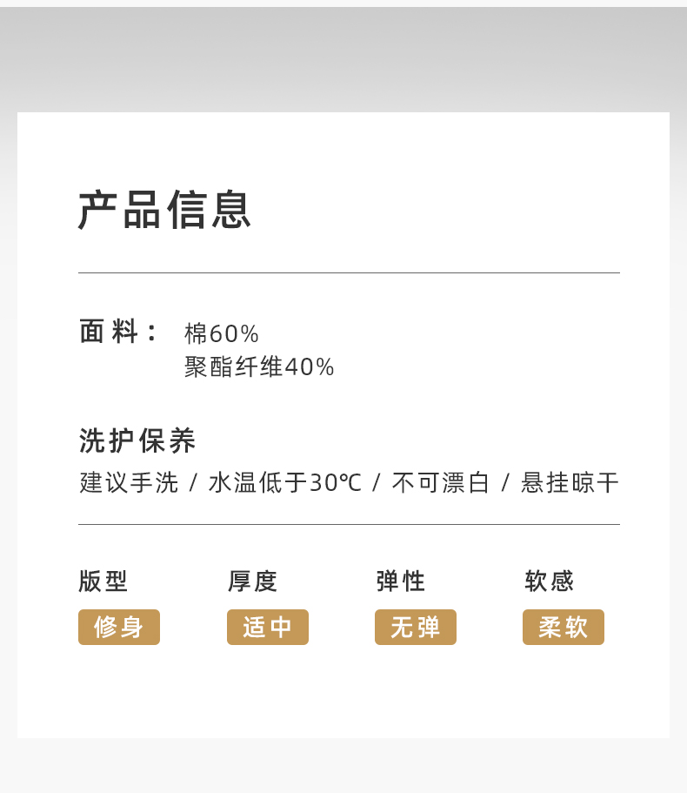Click the divider line above 版型

(x=349, y=524)
